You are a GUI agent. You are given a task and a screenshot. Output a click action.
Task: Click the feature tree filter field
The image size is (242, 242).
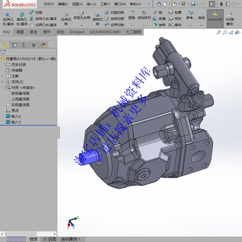coord(29,52)
